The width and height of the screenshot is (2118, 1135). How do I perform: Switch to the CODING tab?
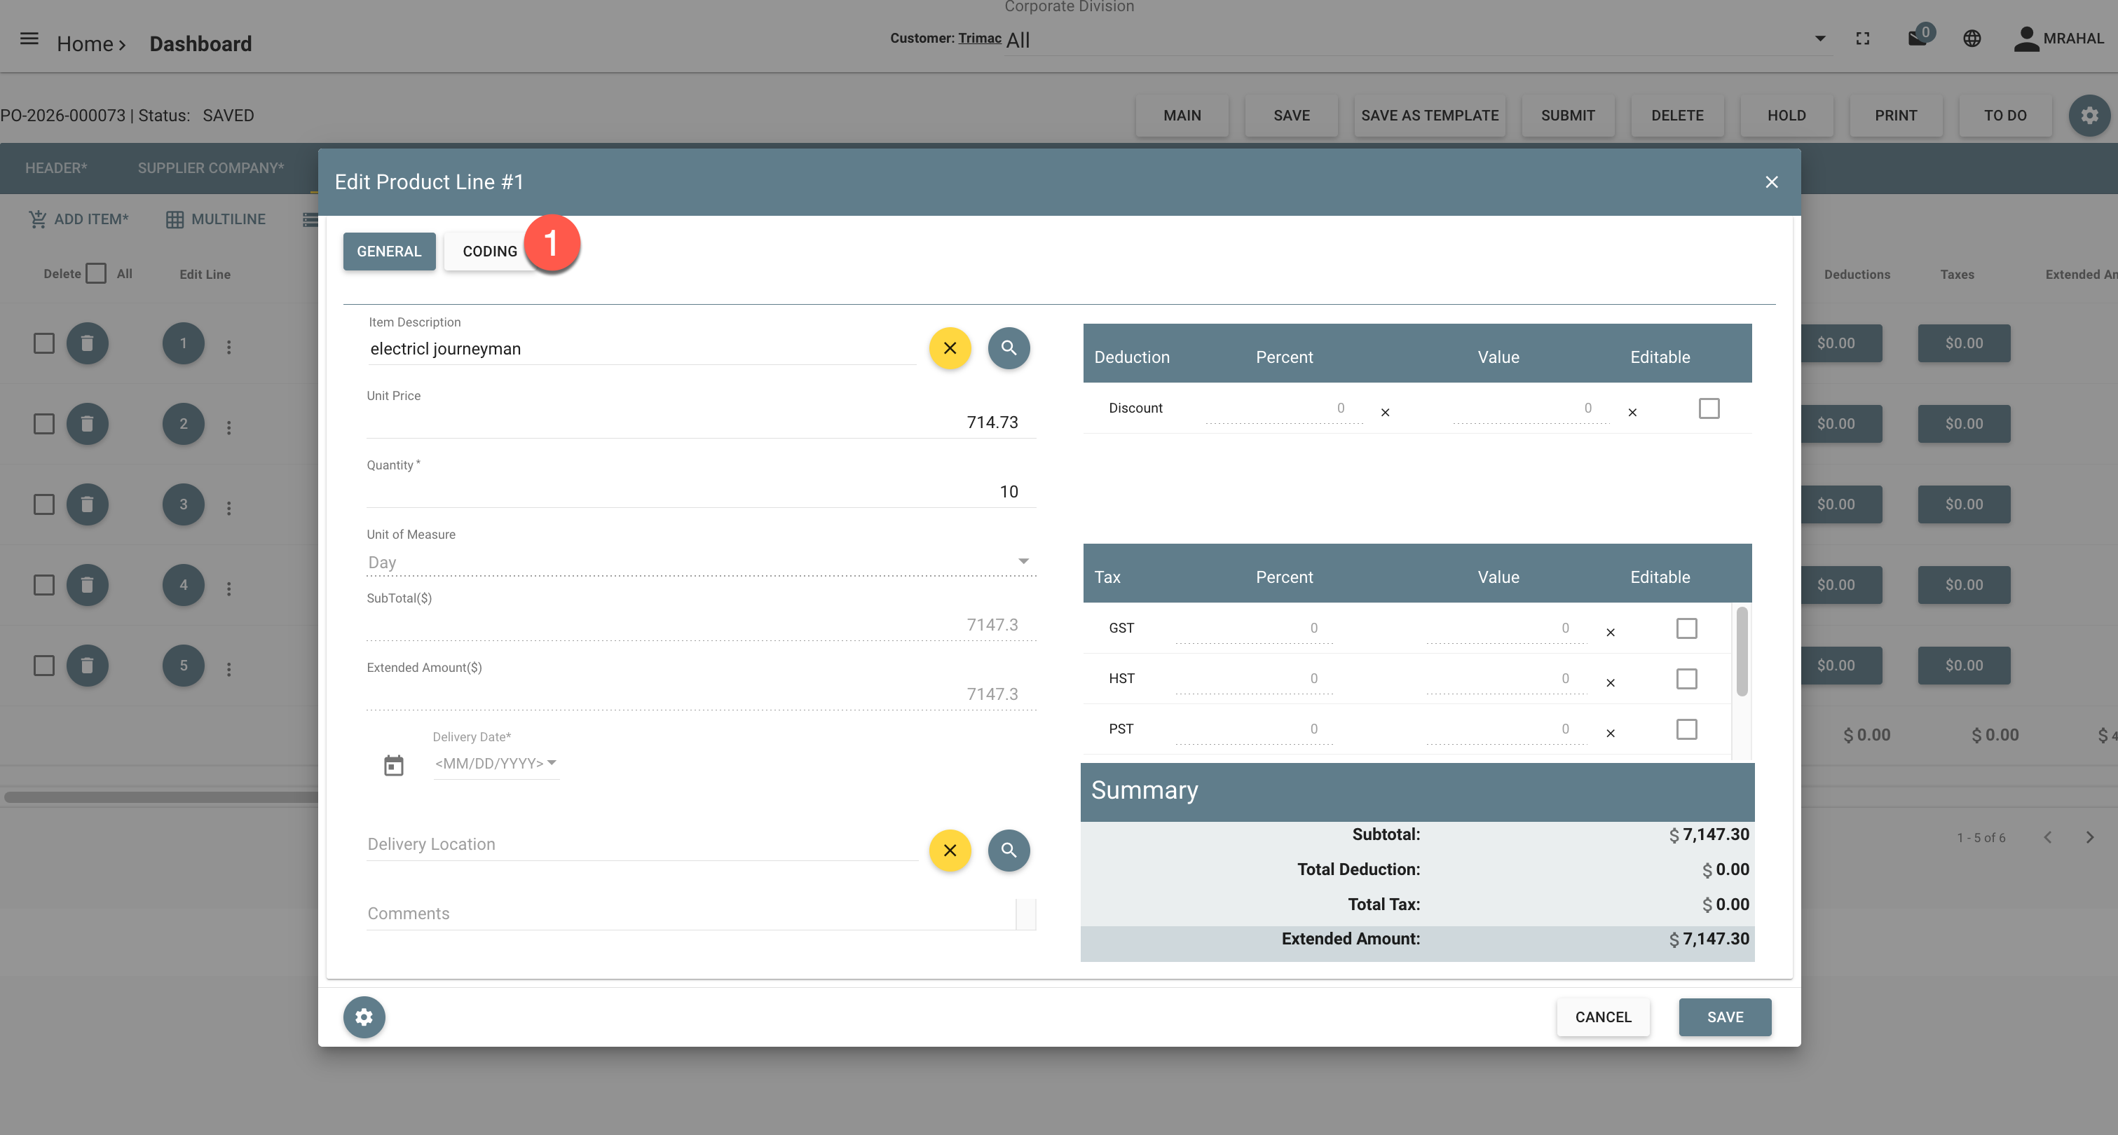coord(490,252)
